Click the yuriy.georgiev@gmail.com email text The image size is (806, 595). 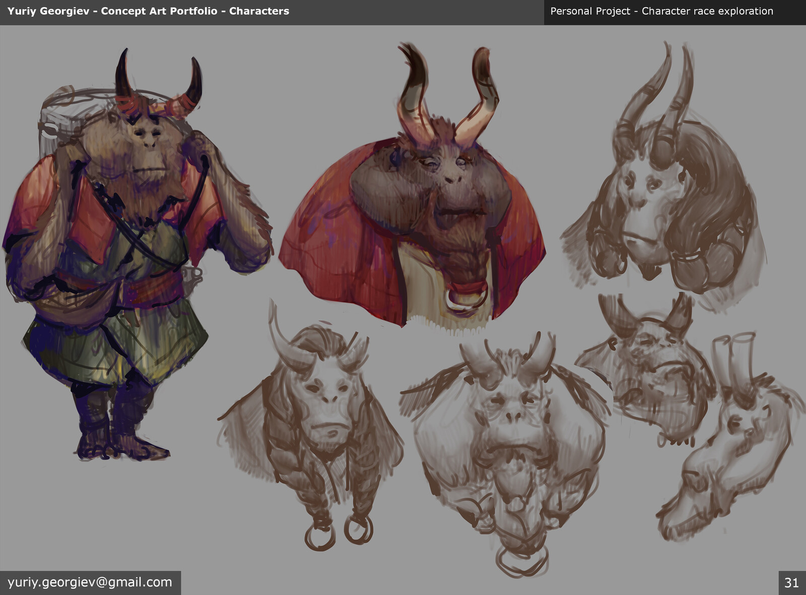[90, 582]
